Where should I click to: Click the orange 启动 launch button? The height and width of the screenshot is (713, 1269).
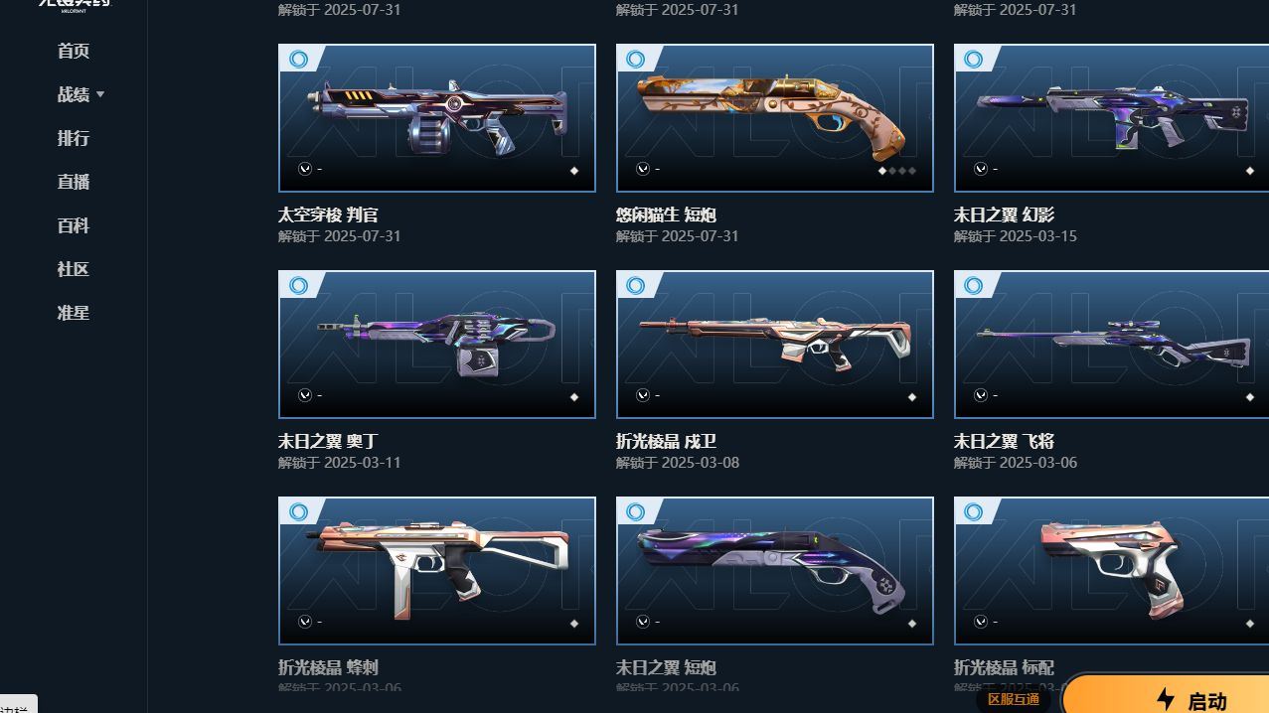[1167, 695]
